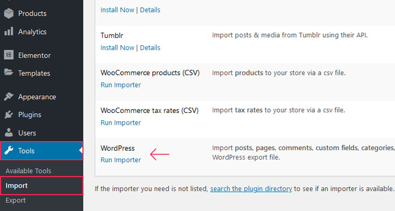This screenshot has height=211, width=395.
Task: Click the Tumblr API import description
Action: coord(290,35)
